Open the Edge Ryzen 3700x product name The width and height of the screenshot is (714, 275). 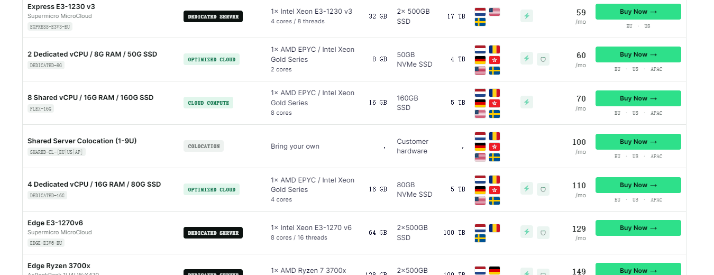pos(59,266)
